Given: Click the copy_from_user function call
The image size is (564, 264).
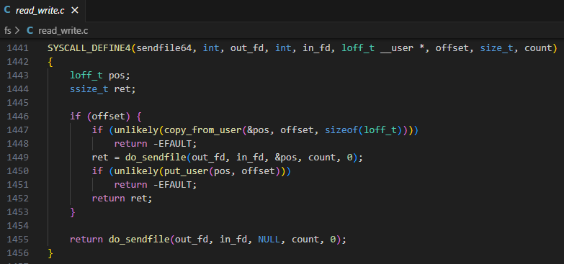Looking at the screenshot, I should click(x=202, y=130).
